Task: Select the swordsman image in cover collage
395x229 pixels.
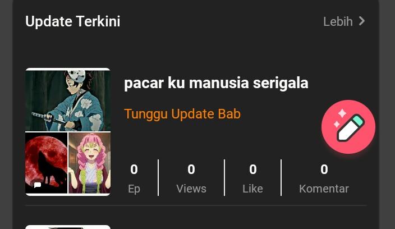Action: (x=68, y=100)
